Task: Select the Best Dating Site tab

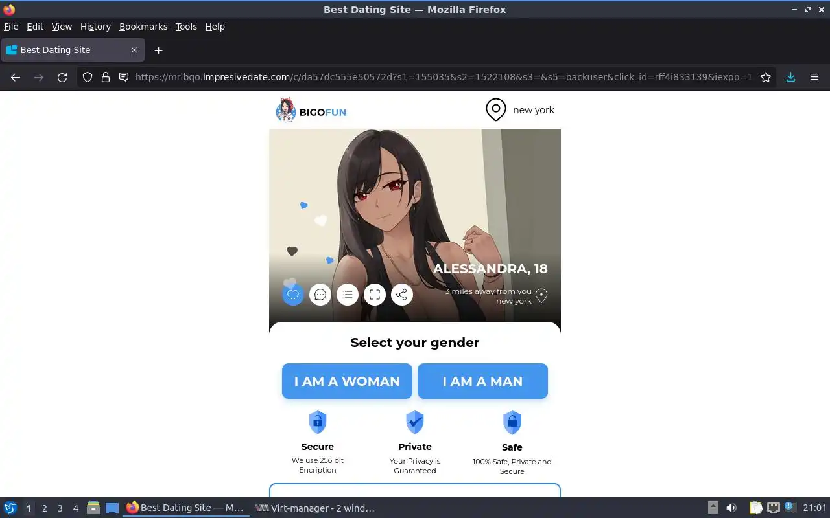Action: [x=72, y=50]
